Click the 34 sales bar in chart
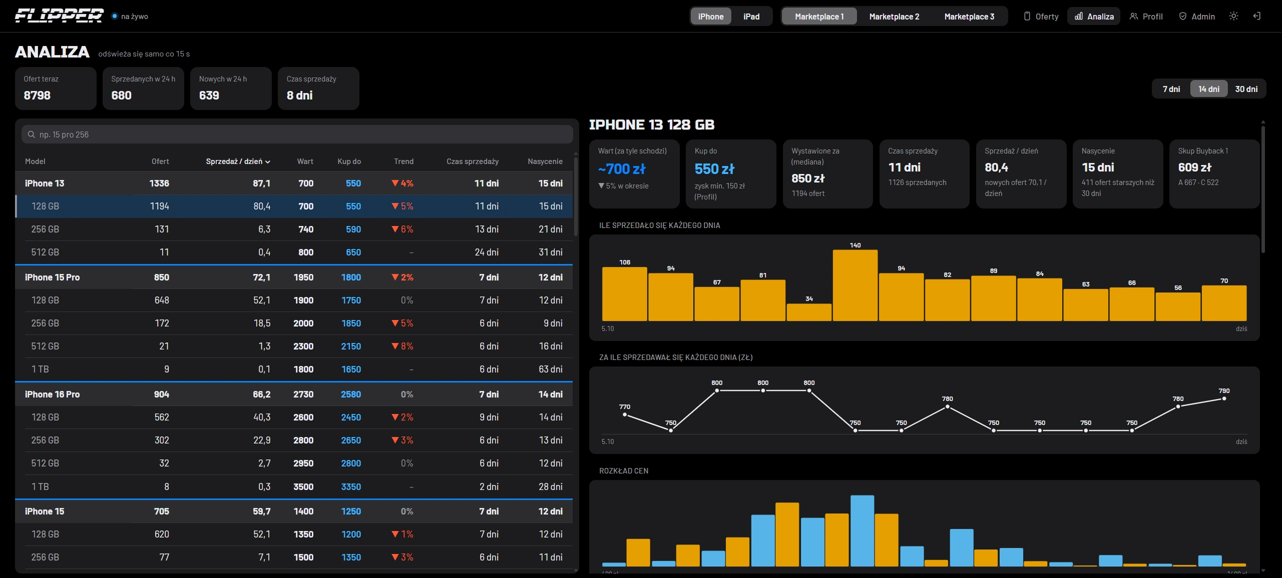 [x=809, y=312]
